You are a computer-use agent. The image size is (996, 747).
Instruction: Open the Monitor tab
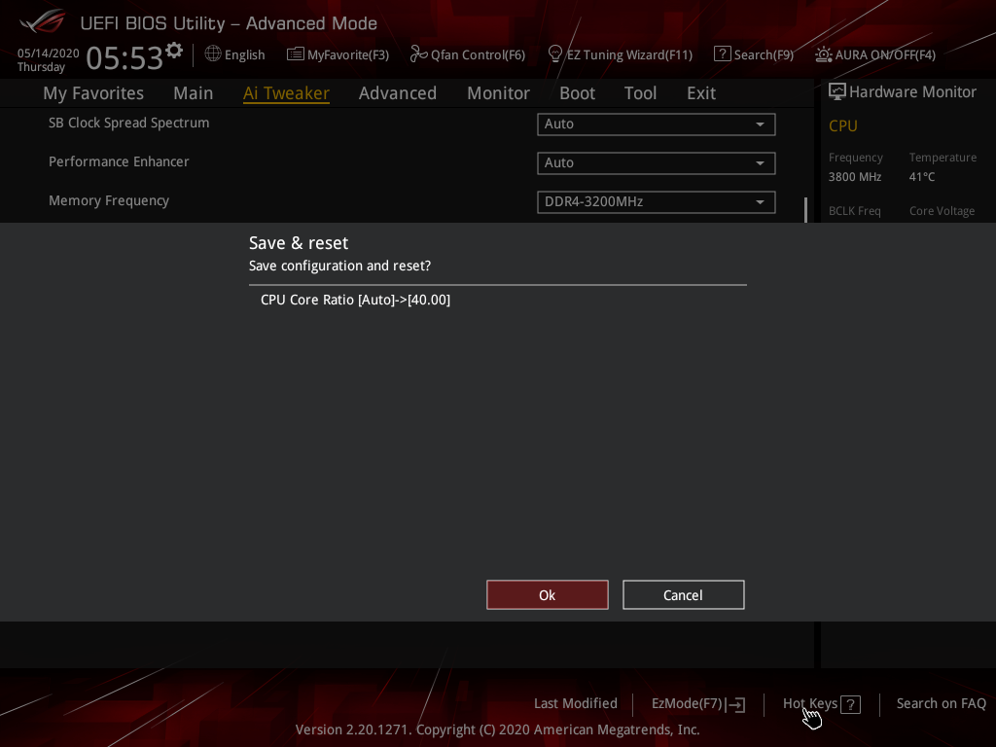498,93
